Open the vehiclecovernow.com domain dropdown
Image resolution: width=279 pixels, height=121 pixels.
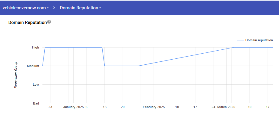(x=25, y=8)
